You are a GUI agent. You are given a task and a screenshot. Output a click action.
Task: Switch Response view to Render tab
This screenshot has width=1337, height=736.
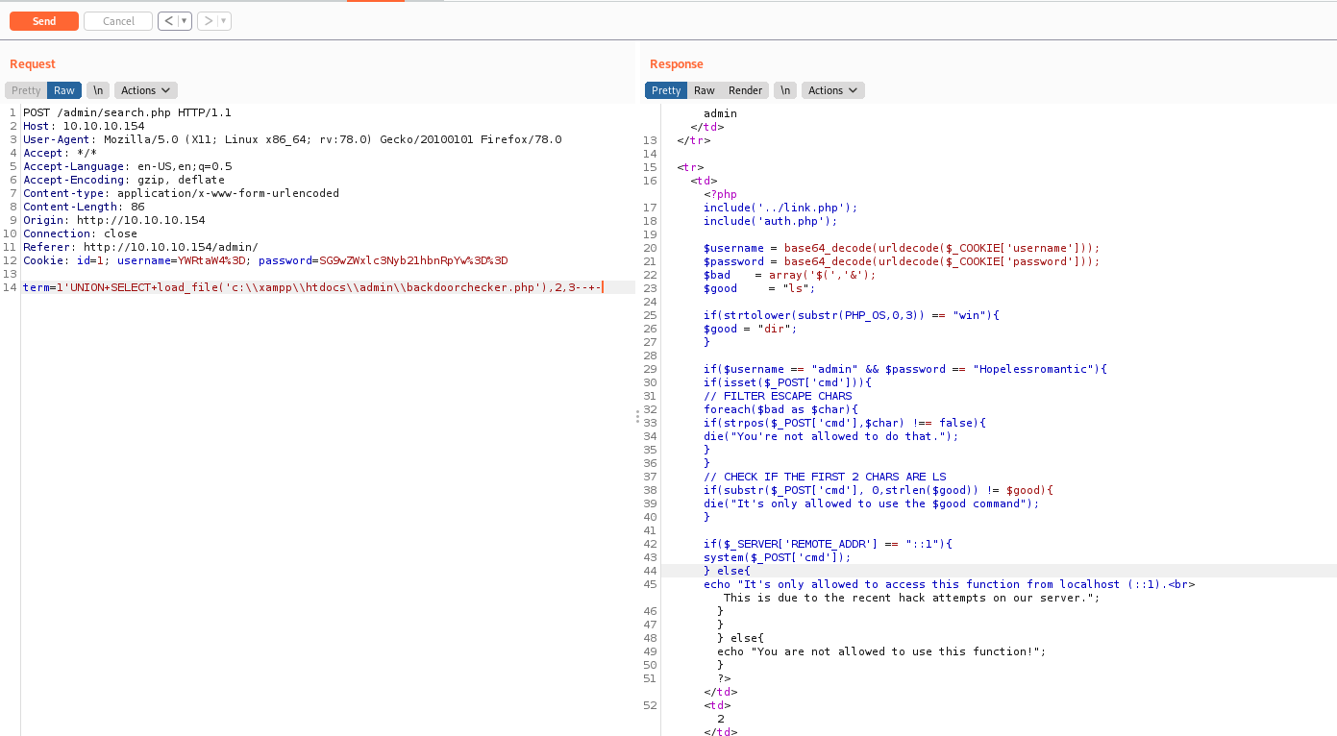745,90
